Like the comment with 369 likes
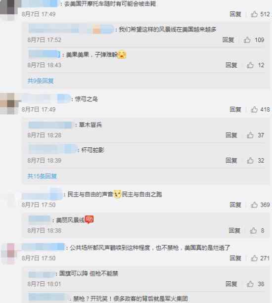272x303 pixels. pyautogui.click(x=254, y=205)
